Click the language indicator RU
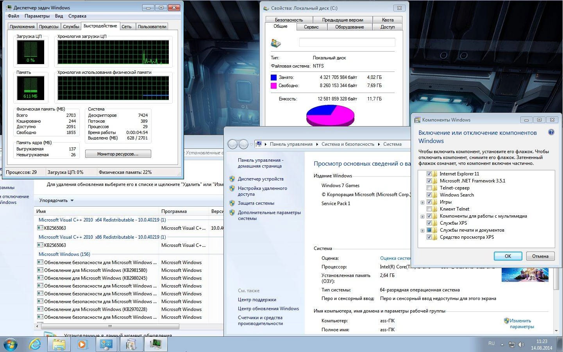Viewport: 563px width, 352px height. pos(491,343)
